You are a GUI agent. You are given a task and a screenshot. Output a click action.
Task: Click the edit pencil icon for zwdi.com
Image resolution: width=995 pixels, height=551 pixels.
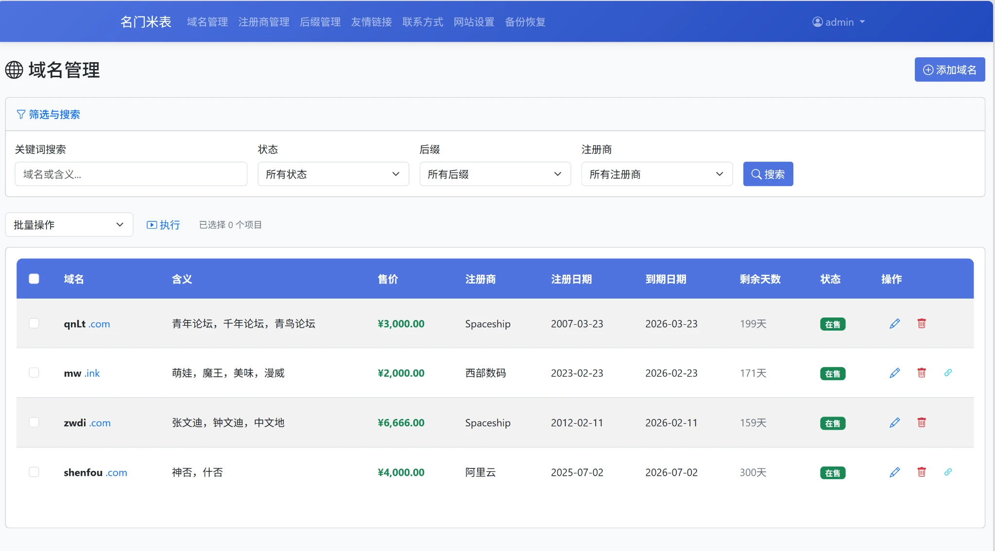click(894, 423)
